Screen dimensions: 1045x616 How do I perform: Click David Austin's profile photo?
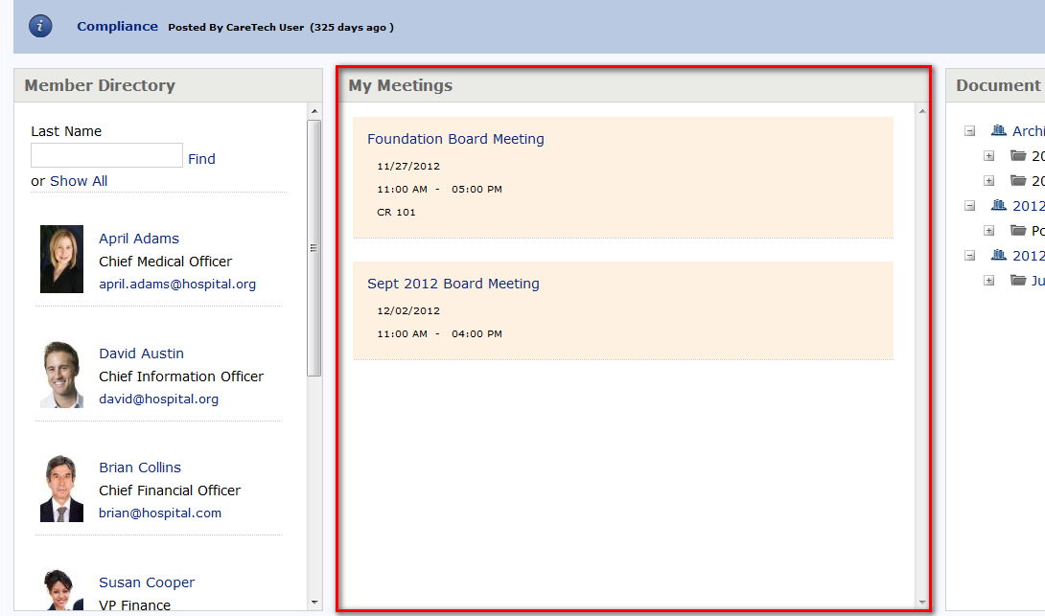point(61,375)
